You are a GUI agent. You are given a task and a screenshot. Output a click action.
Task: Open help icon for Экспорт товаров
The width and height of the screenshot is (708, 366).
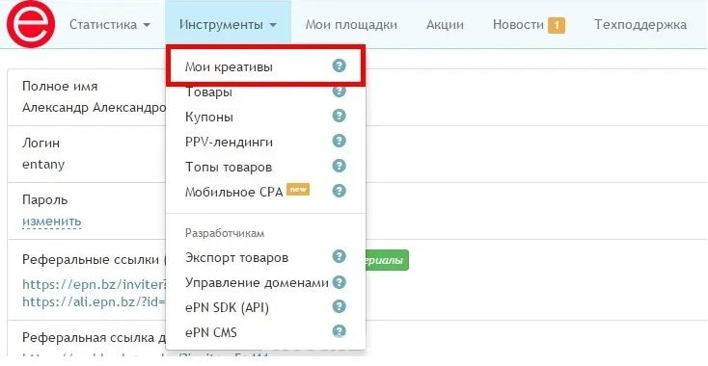click(x=340, y=257)
